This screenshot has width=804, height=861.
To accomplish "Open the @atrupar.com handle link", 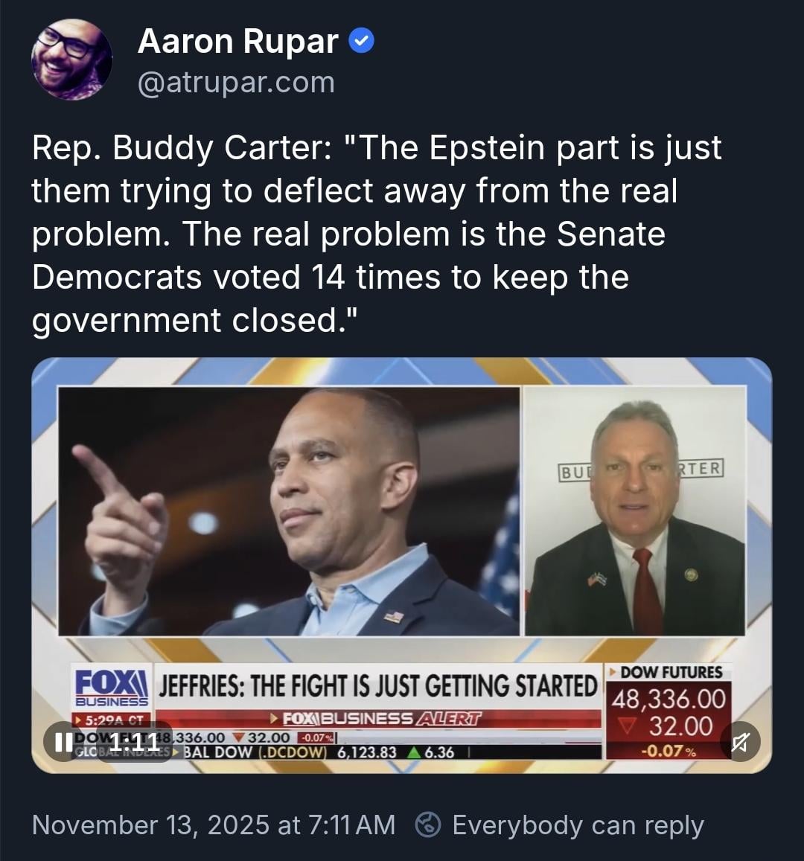I will click(236, 83).
